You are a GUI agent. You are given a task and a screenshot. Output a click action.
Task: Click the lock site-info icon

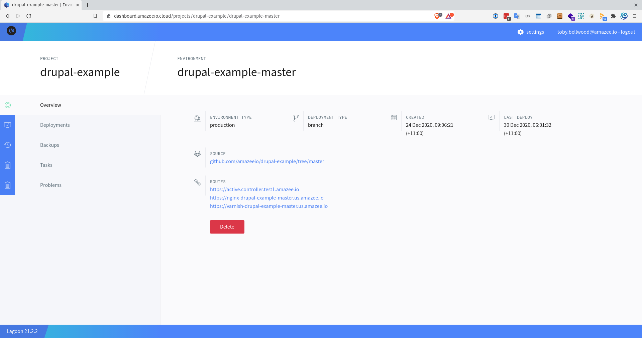[109, 16]
